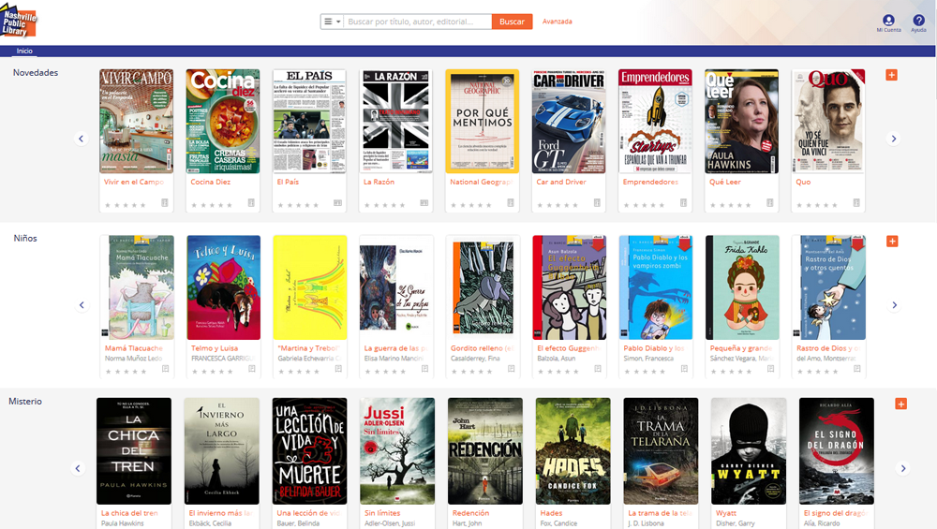
Task: Open El País newspaper cover
Action: pos(309,121)
